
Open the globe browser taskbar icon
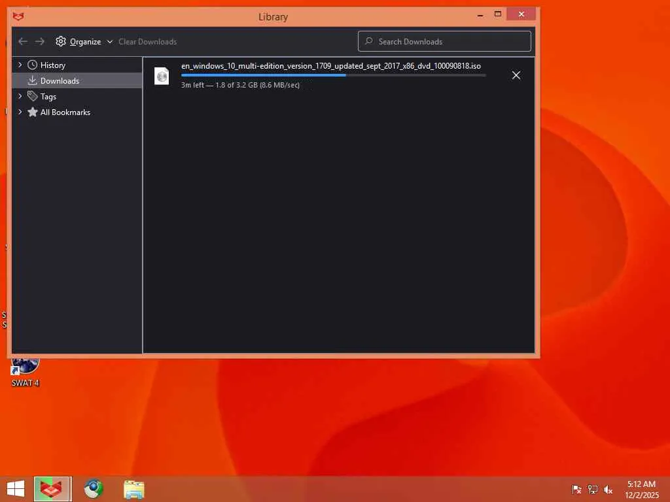[93, 489]
